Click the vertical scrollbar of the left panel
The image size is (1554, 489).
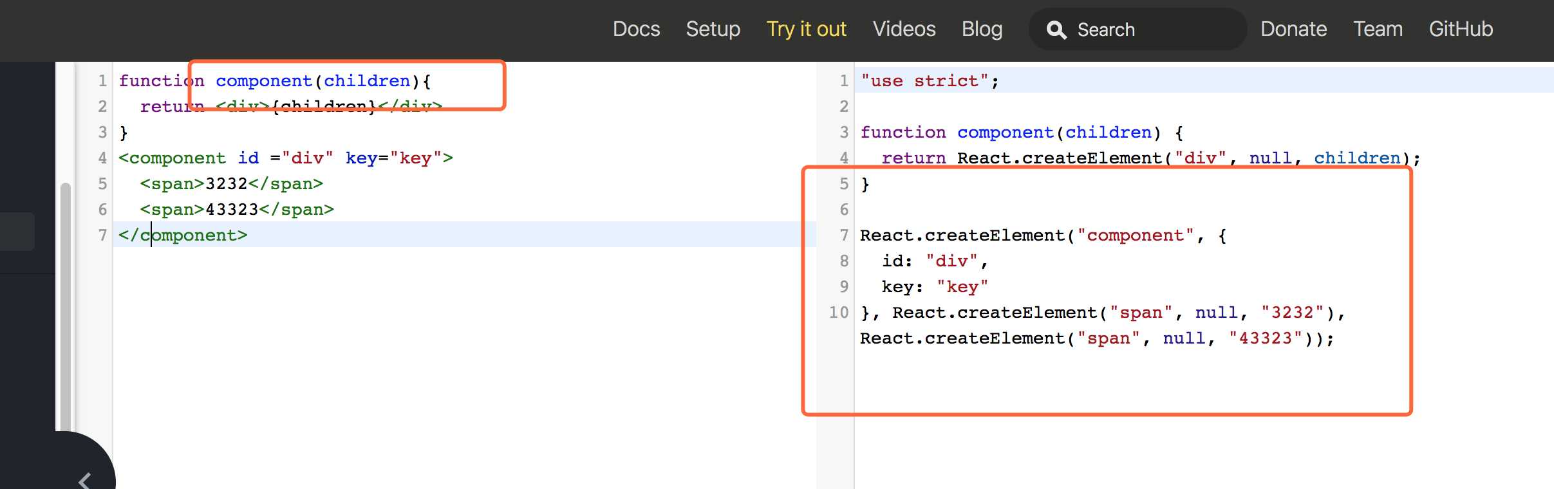pyautogui.click(x=65, y=307)
